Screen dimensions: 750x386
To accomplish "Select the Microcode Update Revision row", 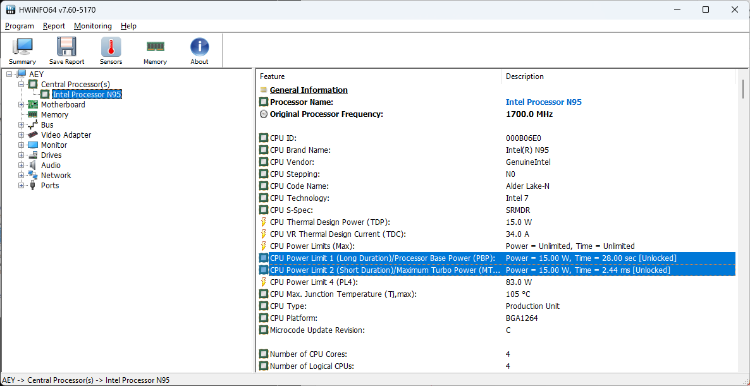I will pos(496,330).
